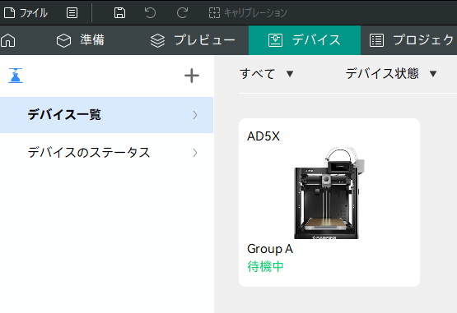Expand the デバイスのステータス chevron arrow

pos(195,153)
